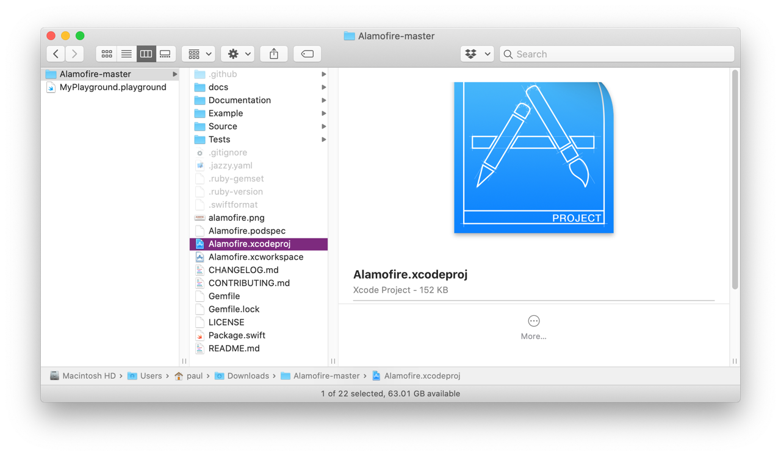Viewport: 781px width, 456px height.
Task: Select the .ruby-gemset file
Action: 259,179
